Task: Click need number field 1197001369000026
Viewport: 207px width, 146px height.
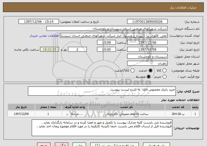Action: tap(147, 22)
